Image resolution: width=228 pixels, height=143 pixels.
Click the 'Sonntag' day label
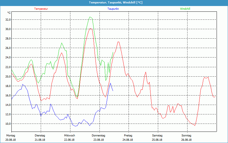pos(186,136)
